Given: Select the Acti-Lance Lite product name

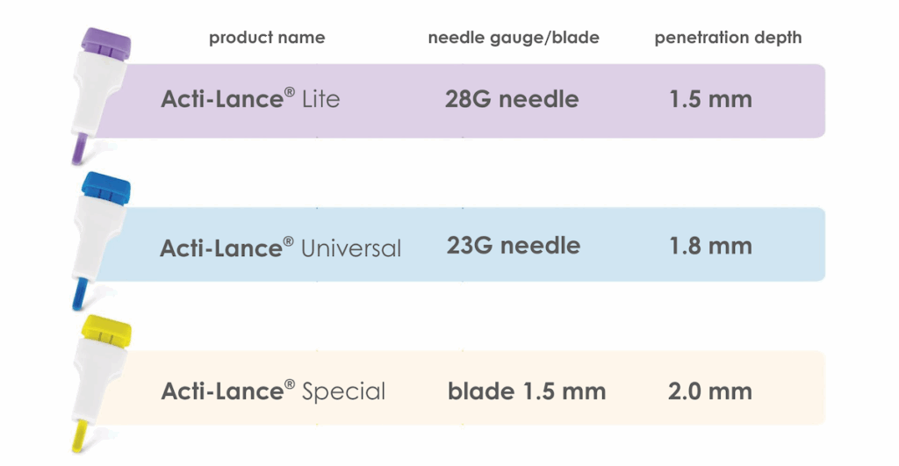Looking at the screenshot, I should (250, 99).
